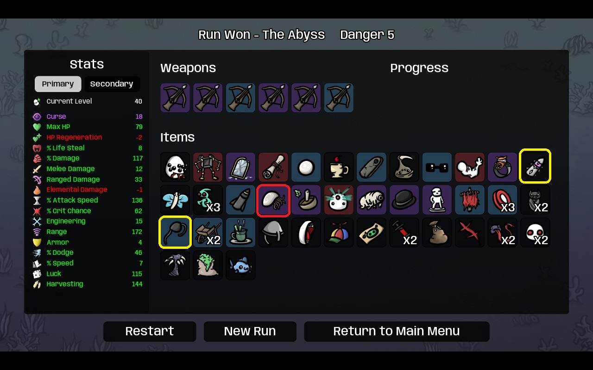
Task: Select the palm tree item icon
Action: pos(175,265)
